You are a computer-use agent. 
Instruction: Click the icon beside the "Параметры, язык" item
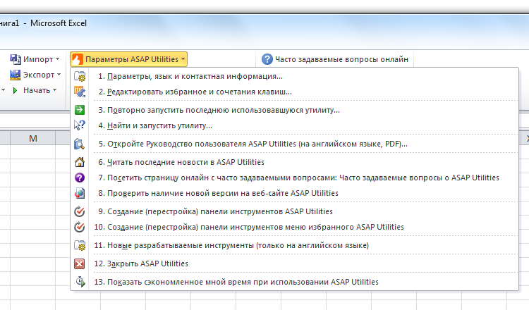(80, 76)
